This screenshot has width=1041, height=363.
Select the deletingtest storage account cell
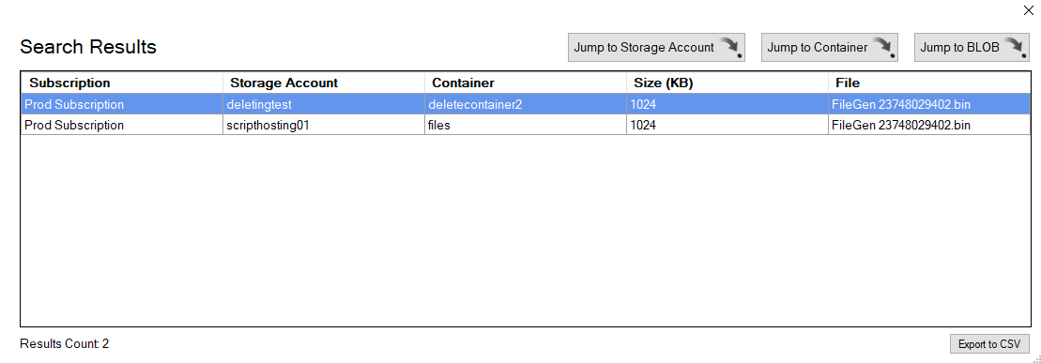324,104
